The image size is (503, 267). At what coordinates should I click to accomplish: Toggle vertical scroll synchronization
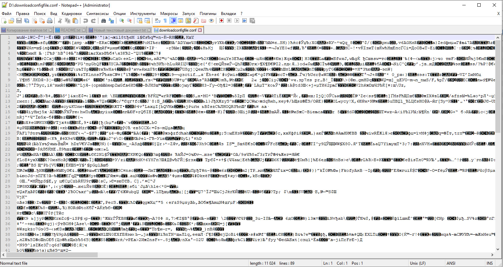click(140, 21)
